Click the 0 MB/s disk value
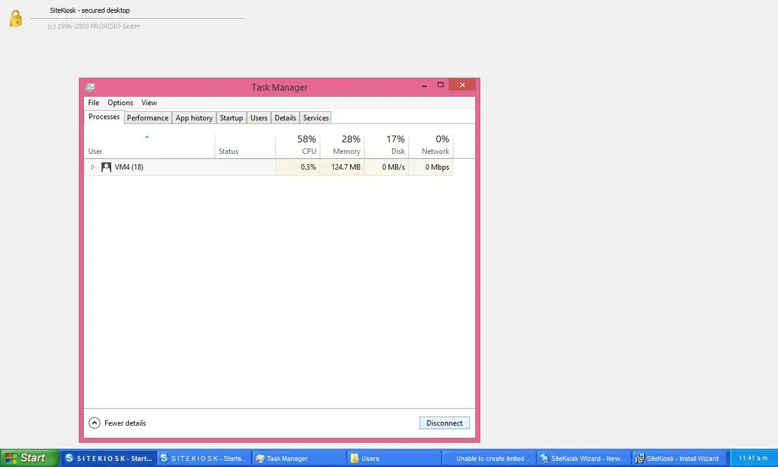The image size is (778, 467). pyautogui.click(x=393, y=167)
